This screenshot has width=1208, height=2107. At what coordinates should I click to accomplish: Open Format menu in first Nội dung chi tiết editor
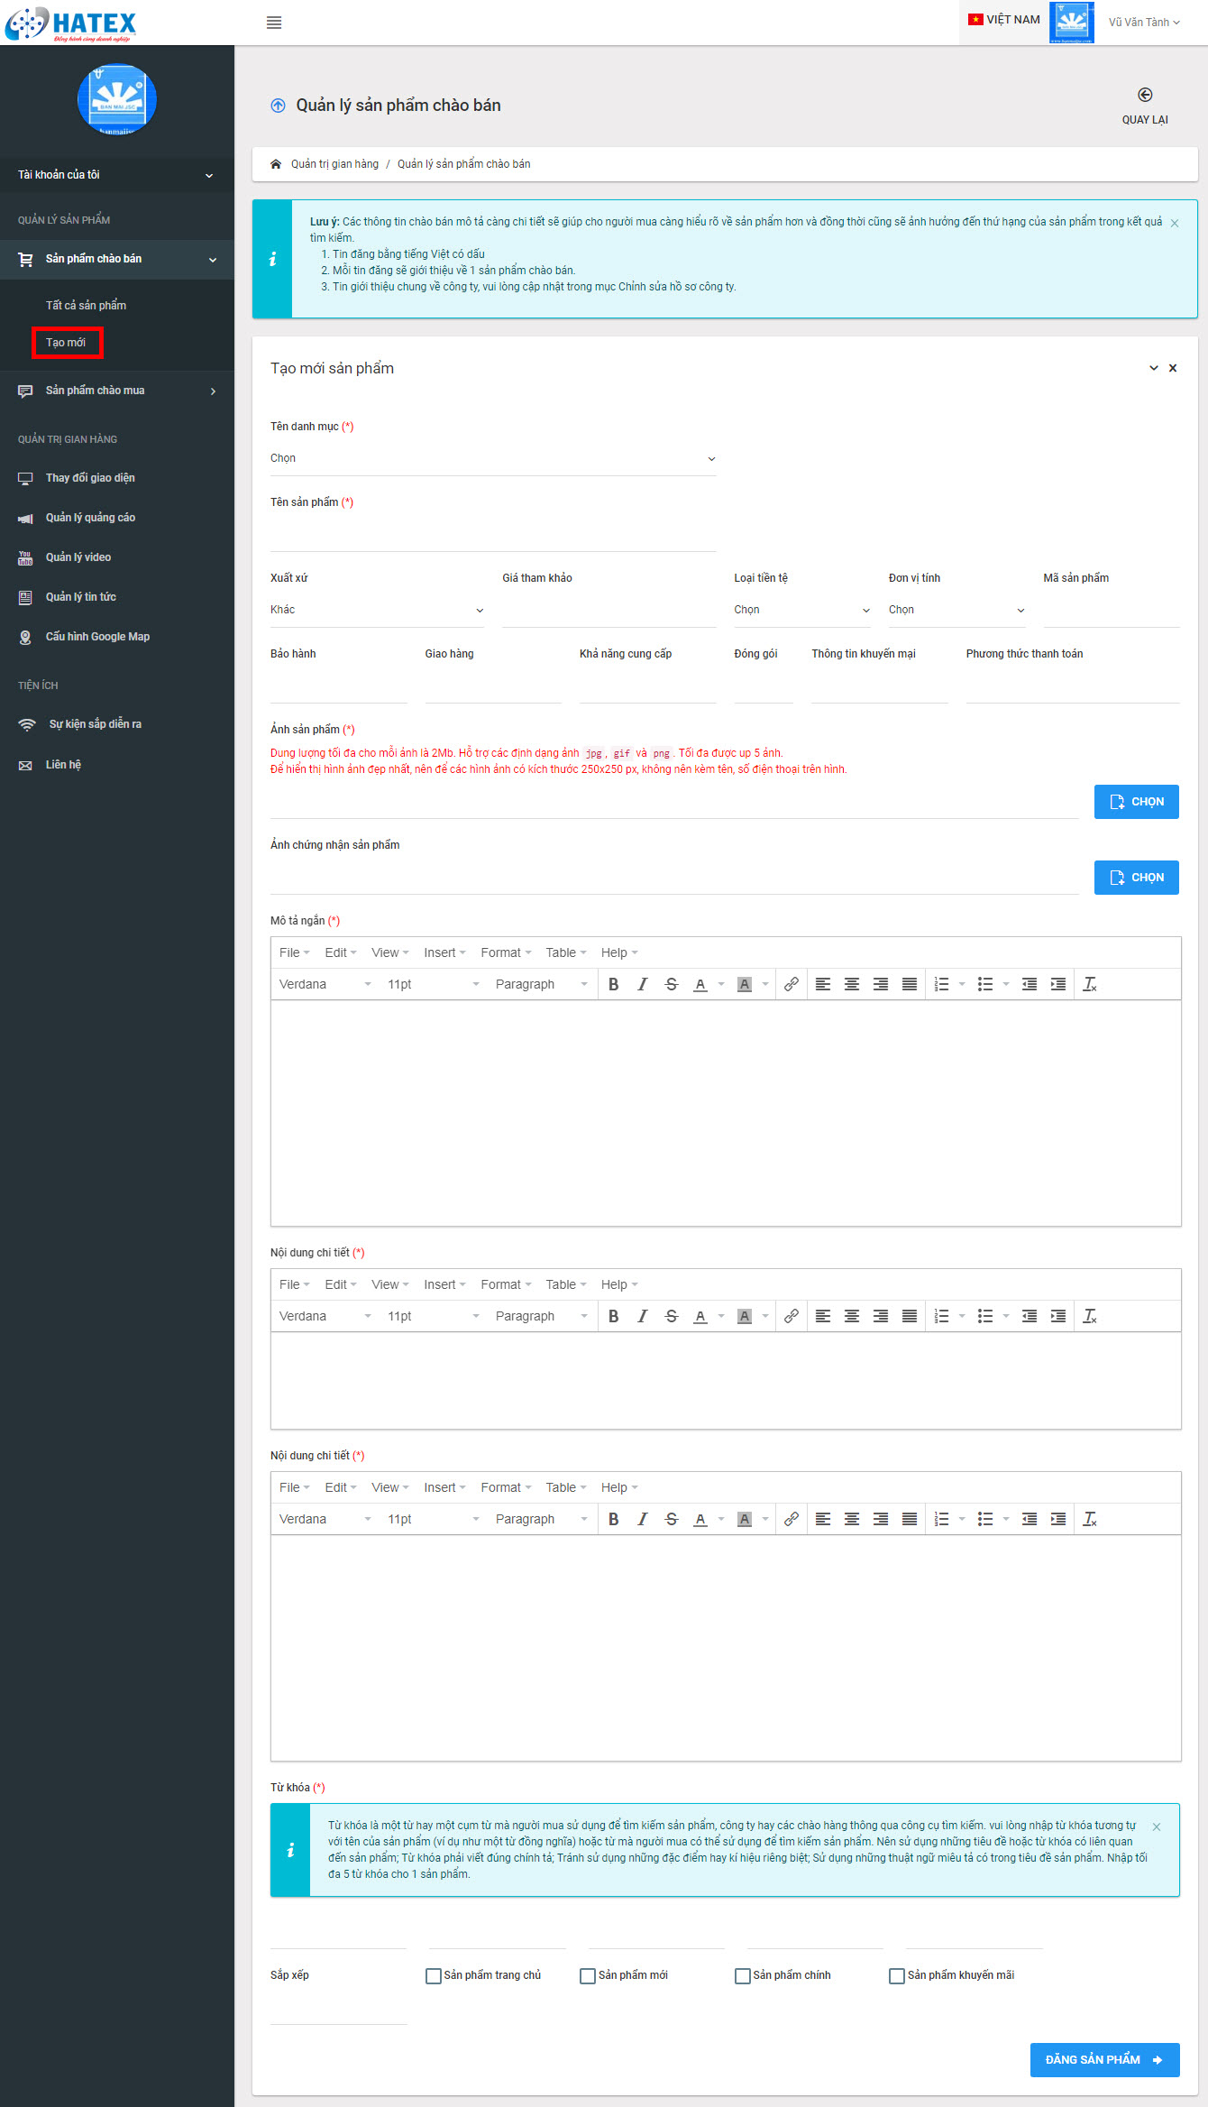pos(506,1284)
